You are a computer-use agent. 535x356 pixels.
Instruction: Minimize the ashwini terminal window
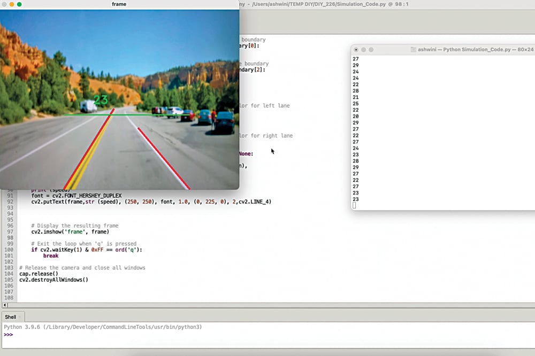click(x=364, y=50)
